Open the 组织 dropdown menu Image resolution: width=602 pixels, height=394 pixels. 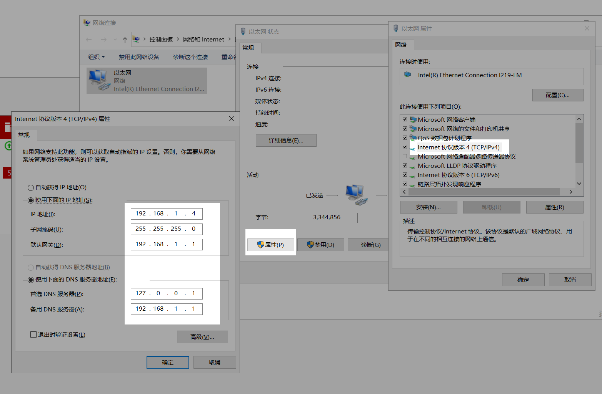96,57
